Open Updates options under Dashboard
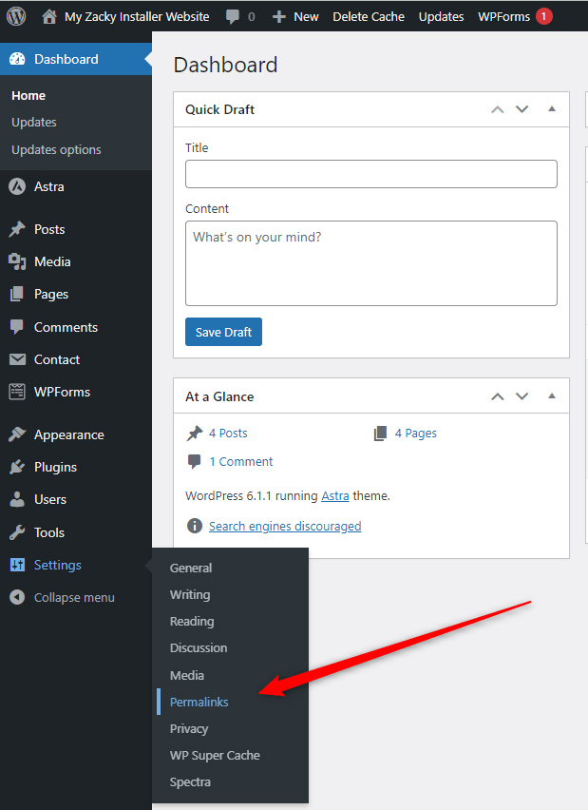588x810 pixels. 56,150
